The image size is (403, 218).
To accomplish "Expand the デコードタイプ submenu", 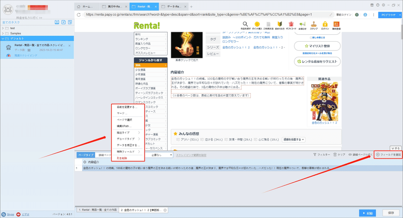I will tap(128, 139).
